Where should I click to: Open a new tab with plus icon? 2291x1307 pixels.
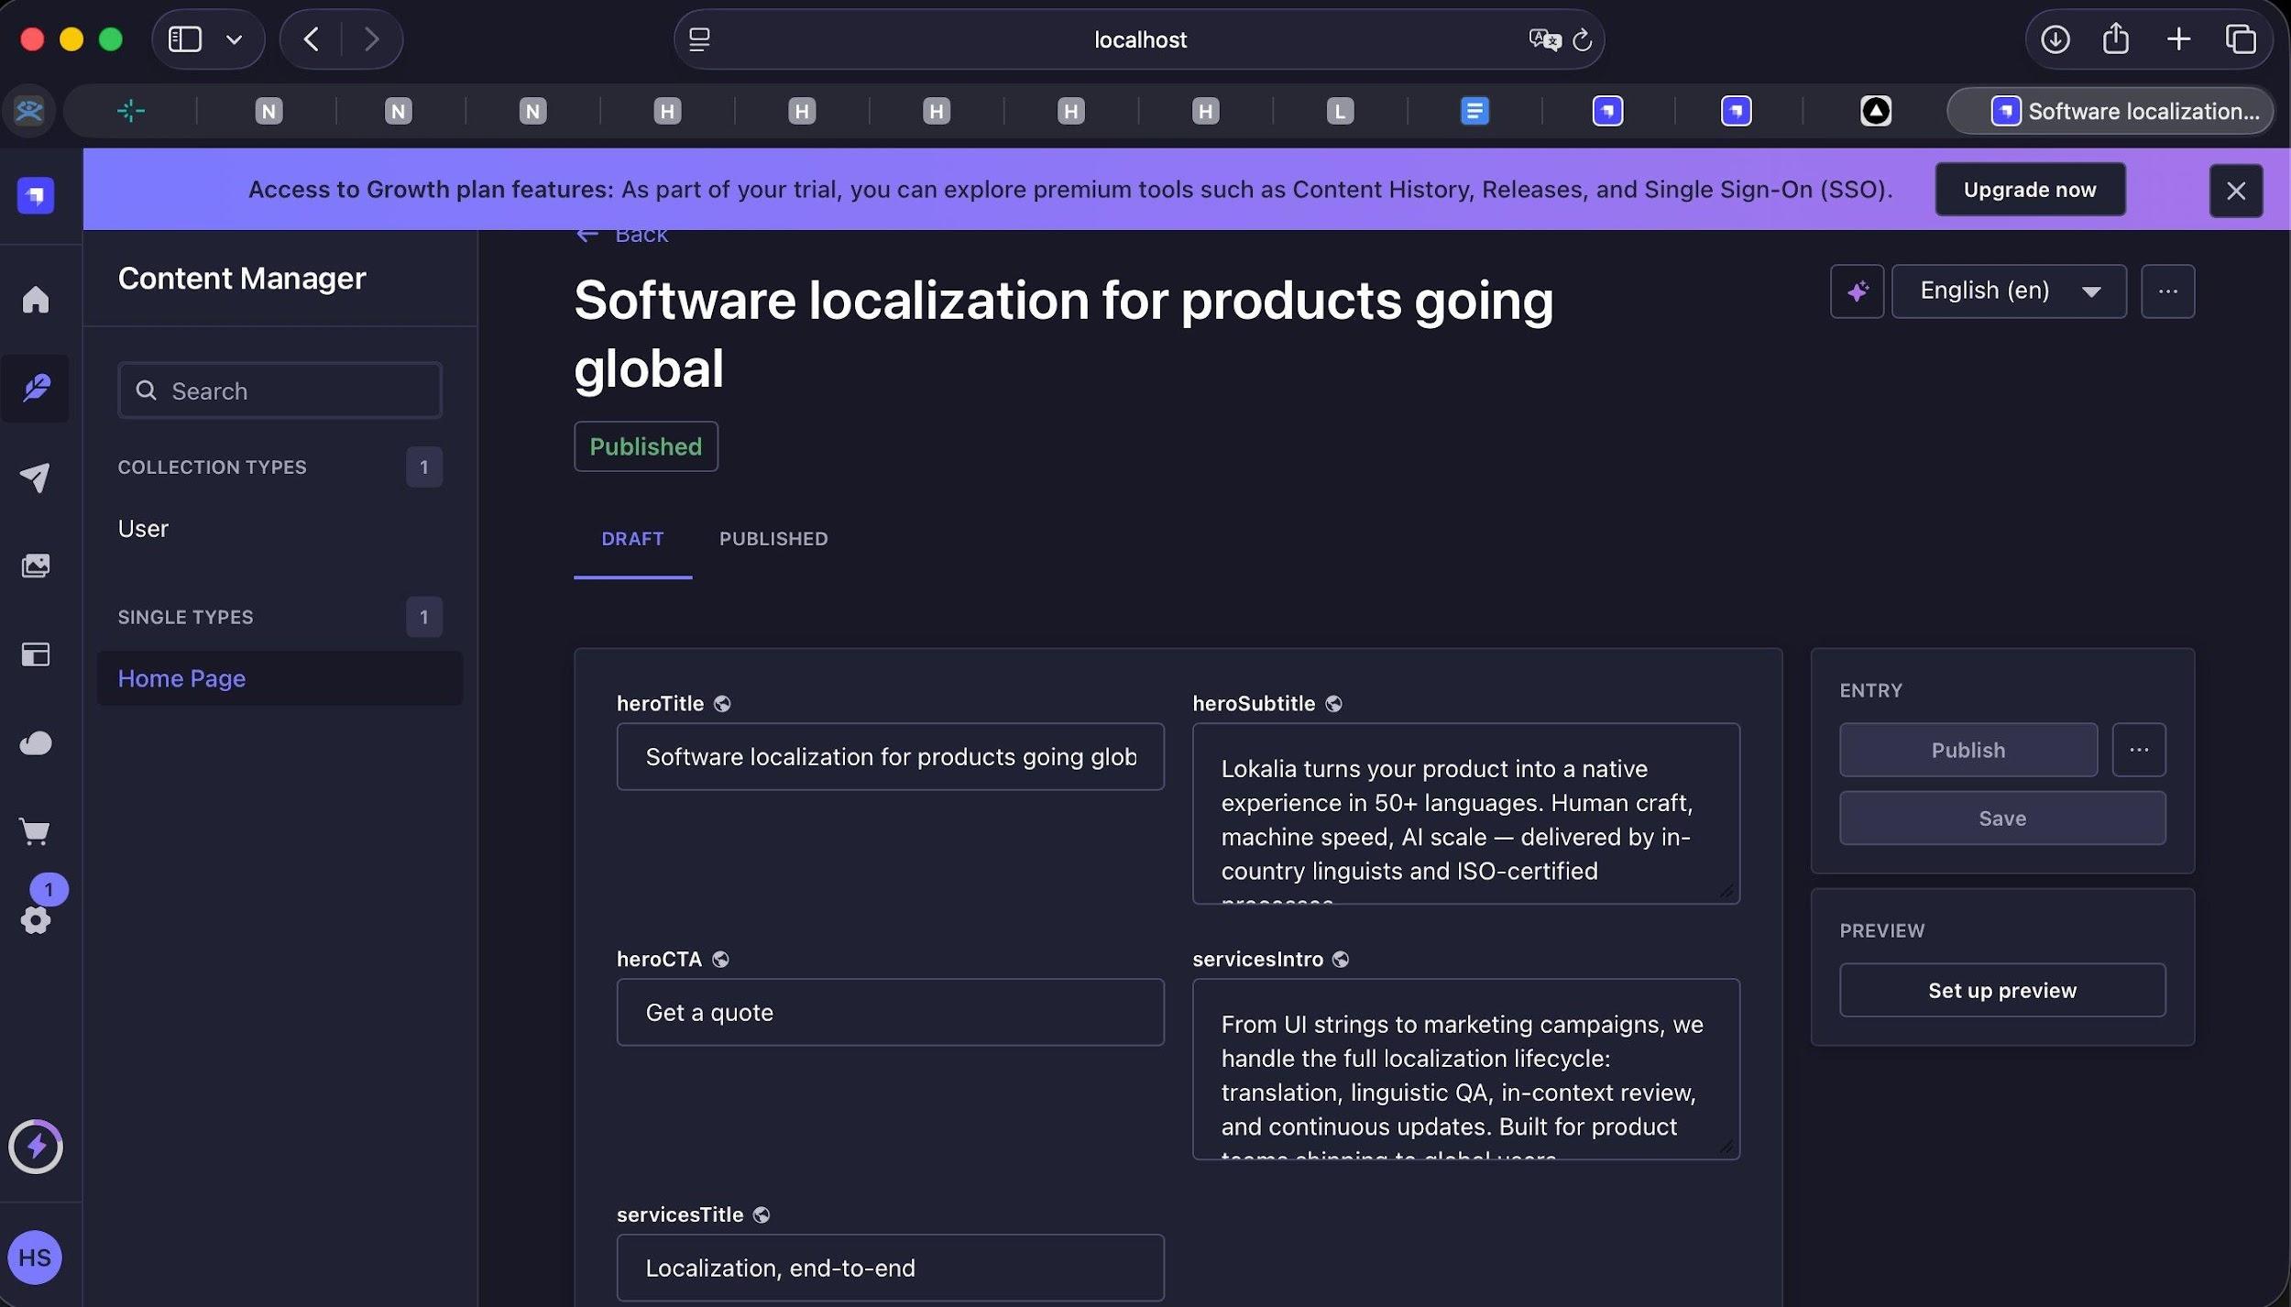point(2178,39)
